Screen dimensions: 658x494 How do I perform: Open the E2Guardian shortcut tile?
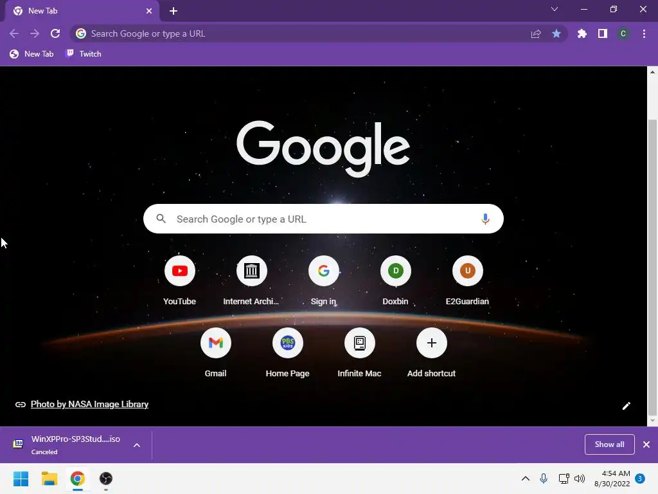pyautogui.click(x=468, y=271)
